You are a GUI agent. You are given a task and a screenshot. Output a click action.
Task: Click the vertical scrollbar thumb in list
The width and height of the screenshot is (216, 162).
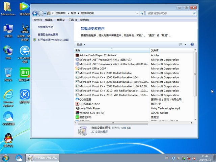195,74
